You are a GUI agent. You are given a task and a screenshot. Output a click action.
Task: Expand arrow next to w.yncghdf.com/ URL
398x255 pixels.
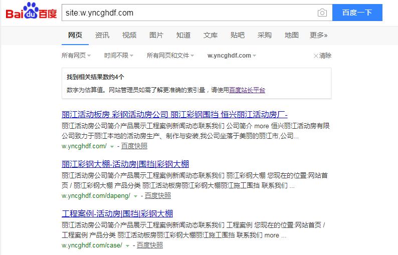112,147
